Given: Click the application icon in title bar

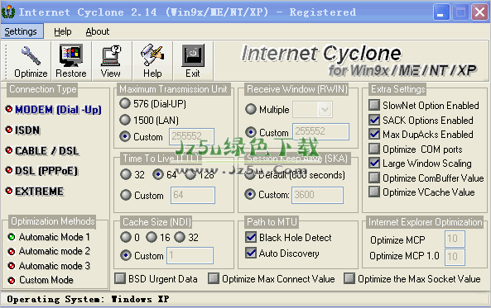Looking at the screenshot, I should pos(8,12).
